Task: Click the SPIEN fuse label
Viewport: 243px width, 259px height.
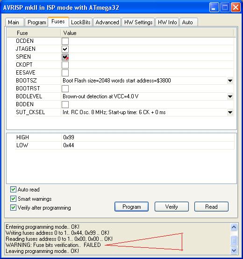Action: pos(23,57)
